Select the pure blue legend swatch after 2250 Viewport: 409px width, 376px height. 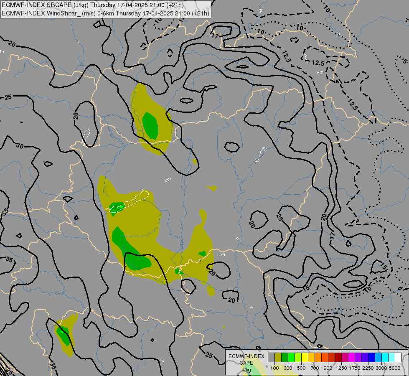(x=372, y=358)
